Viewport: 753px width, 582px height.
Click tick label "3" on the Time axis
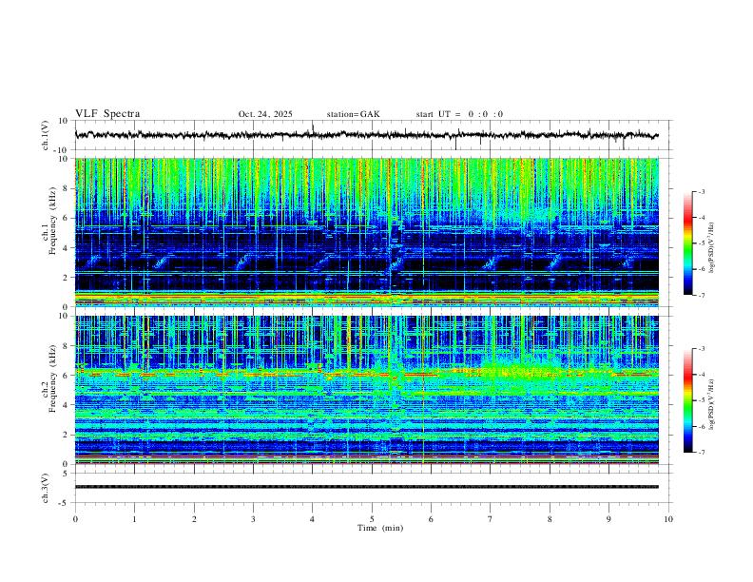[x=253, y=519]
